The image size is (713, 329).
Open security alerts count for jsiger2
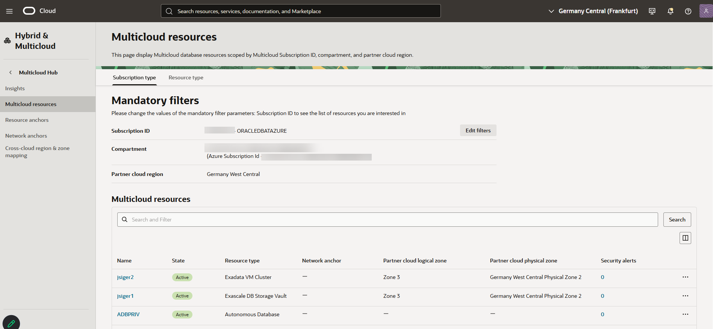602,277
